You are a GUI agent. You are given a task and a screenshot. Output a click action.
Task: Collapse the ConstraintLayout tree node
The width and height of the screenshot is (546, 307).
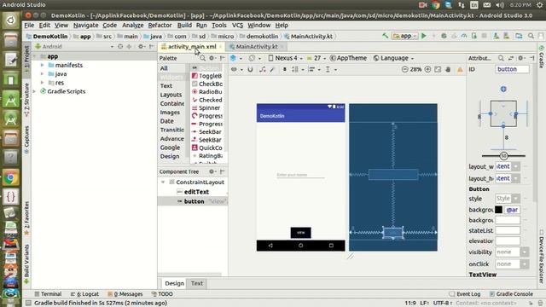point(163,182)
